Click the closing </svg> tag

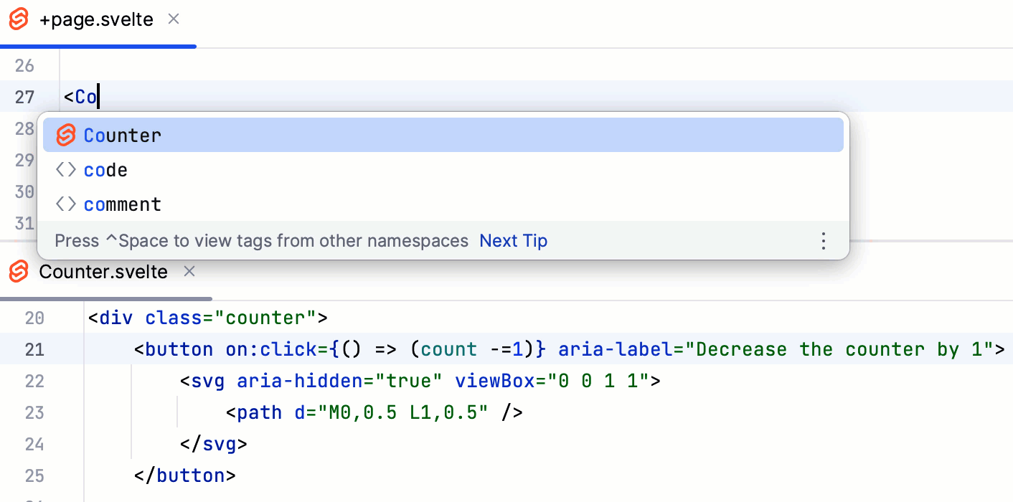(214, 444)
